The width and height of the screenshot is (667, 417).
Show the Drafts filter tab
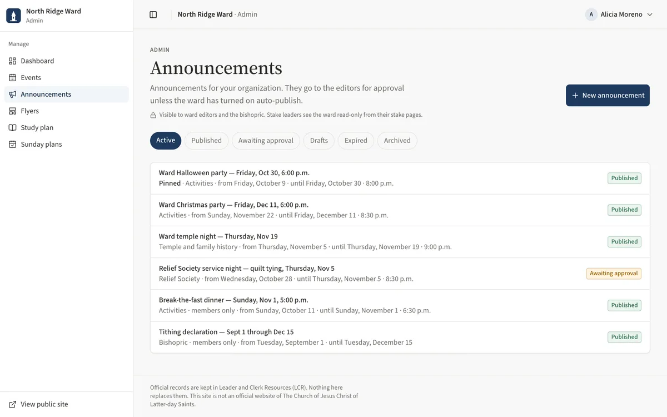click(319, 141)
